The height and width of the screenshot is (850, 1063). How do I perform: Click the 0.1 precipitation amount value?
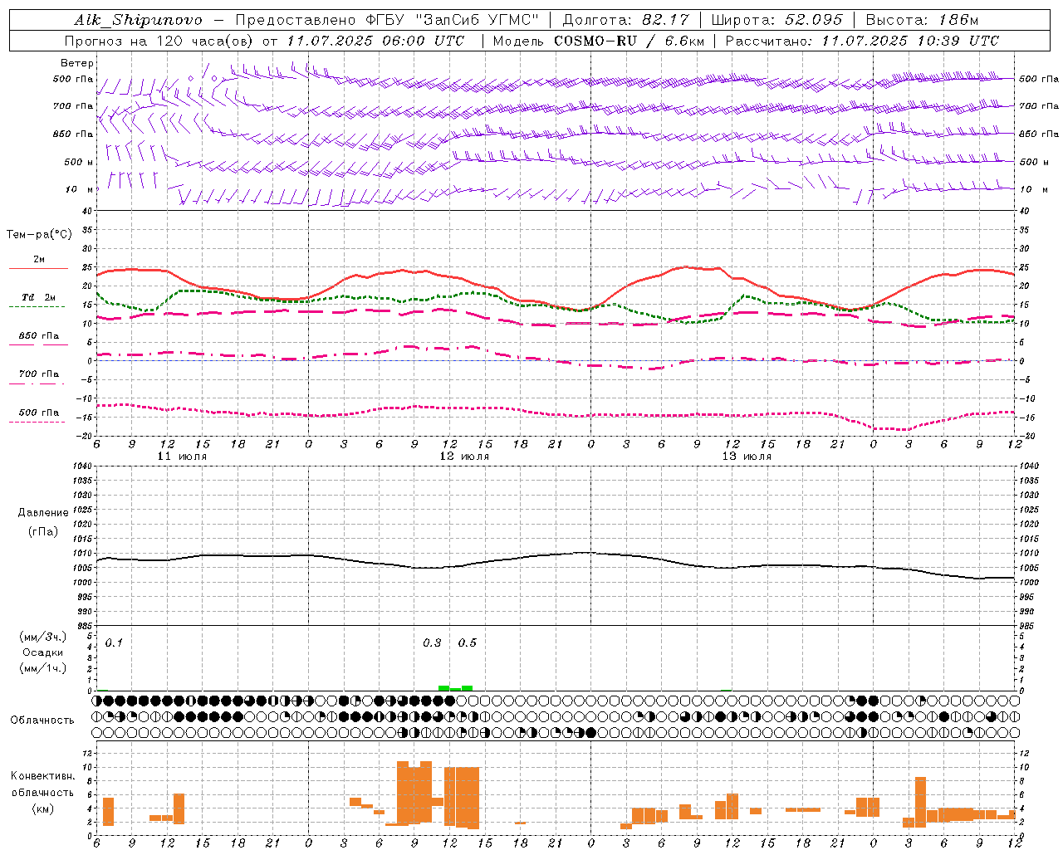tap(114, 642)
